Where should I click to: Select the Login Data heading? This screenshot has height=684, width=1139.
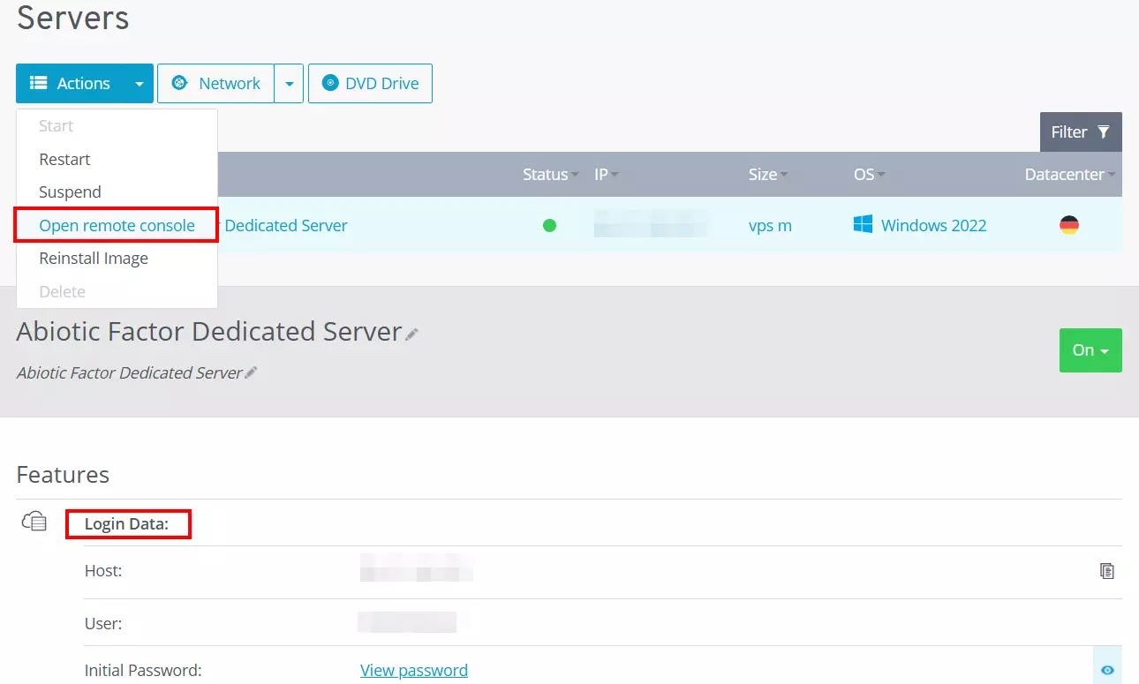126,525
